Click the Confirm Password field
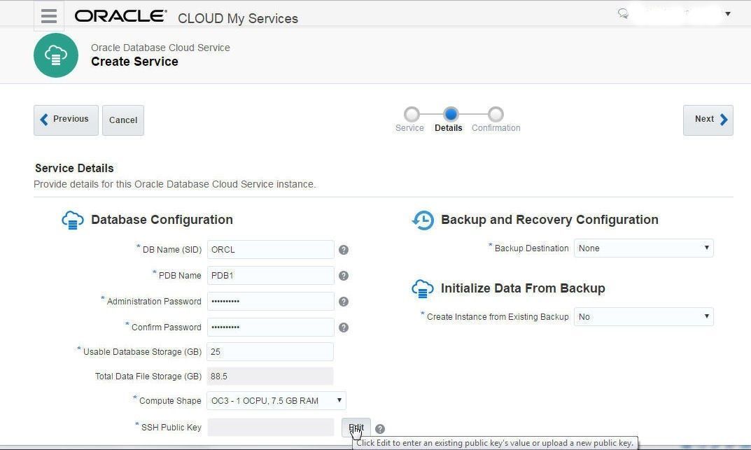This screenshot has width=751, height=450. (x=271, y=327)
